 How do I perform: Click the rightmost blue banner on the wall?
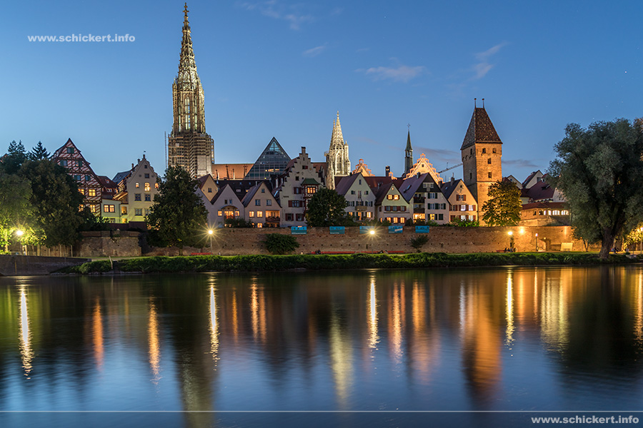422,229
